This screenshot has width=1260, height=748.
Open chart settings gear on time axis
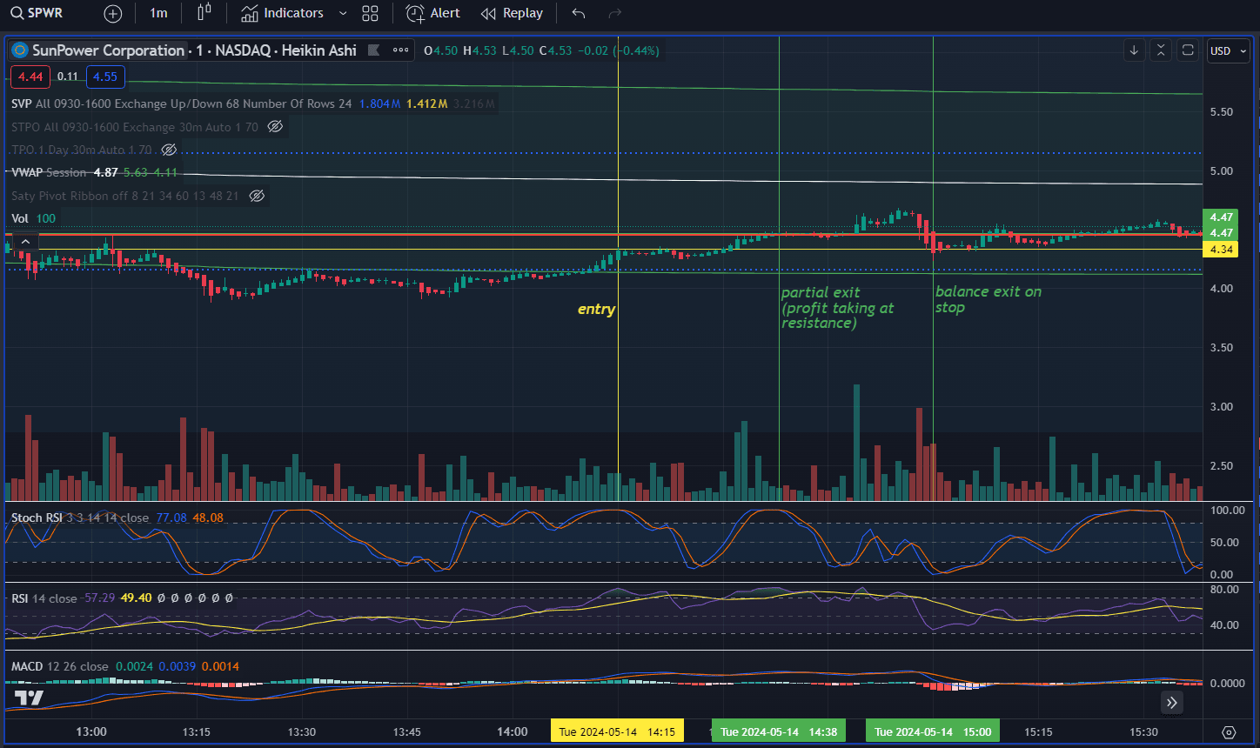pos(1229,732)
